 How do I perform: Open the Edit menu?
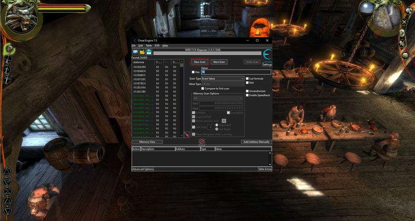tap(141, 46)
